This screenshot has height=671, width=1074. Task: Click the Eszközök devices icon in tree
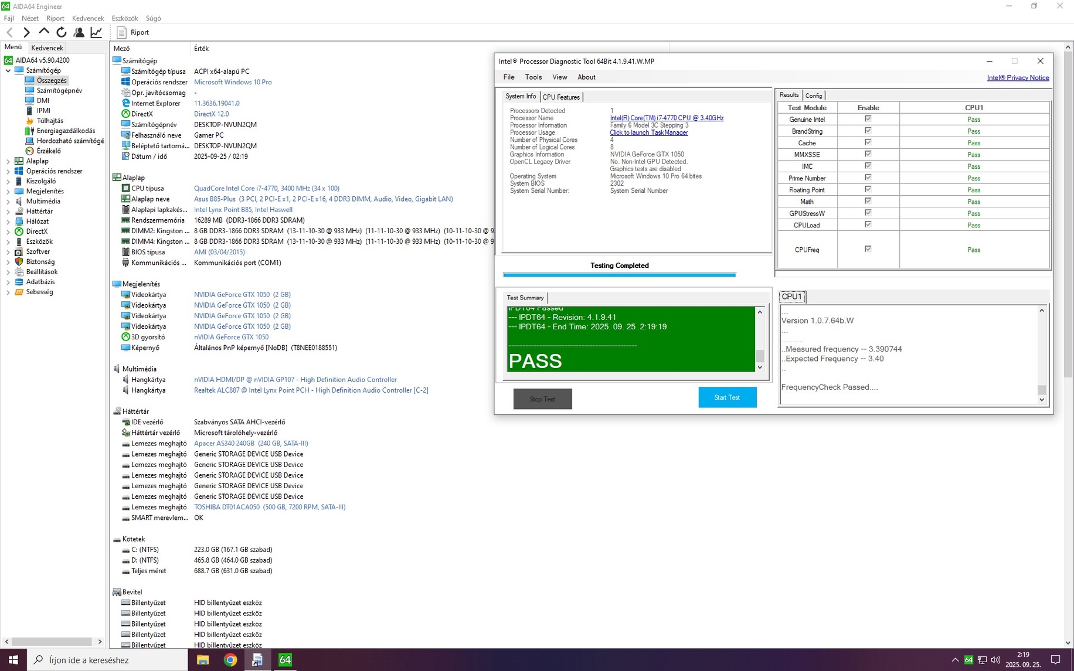click(x=19, y=241)
